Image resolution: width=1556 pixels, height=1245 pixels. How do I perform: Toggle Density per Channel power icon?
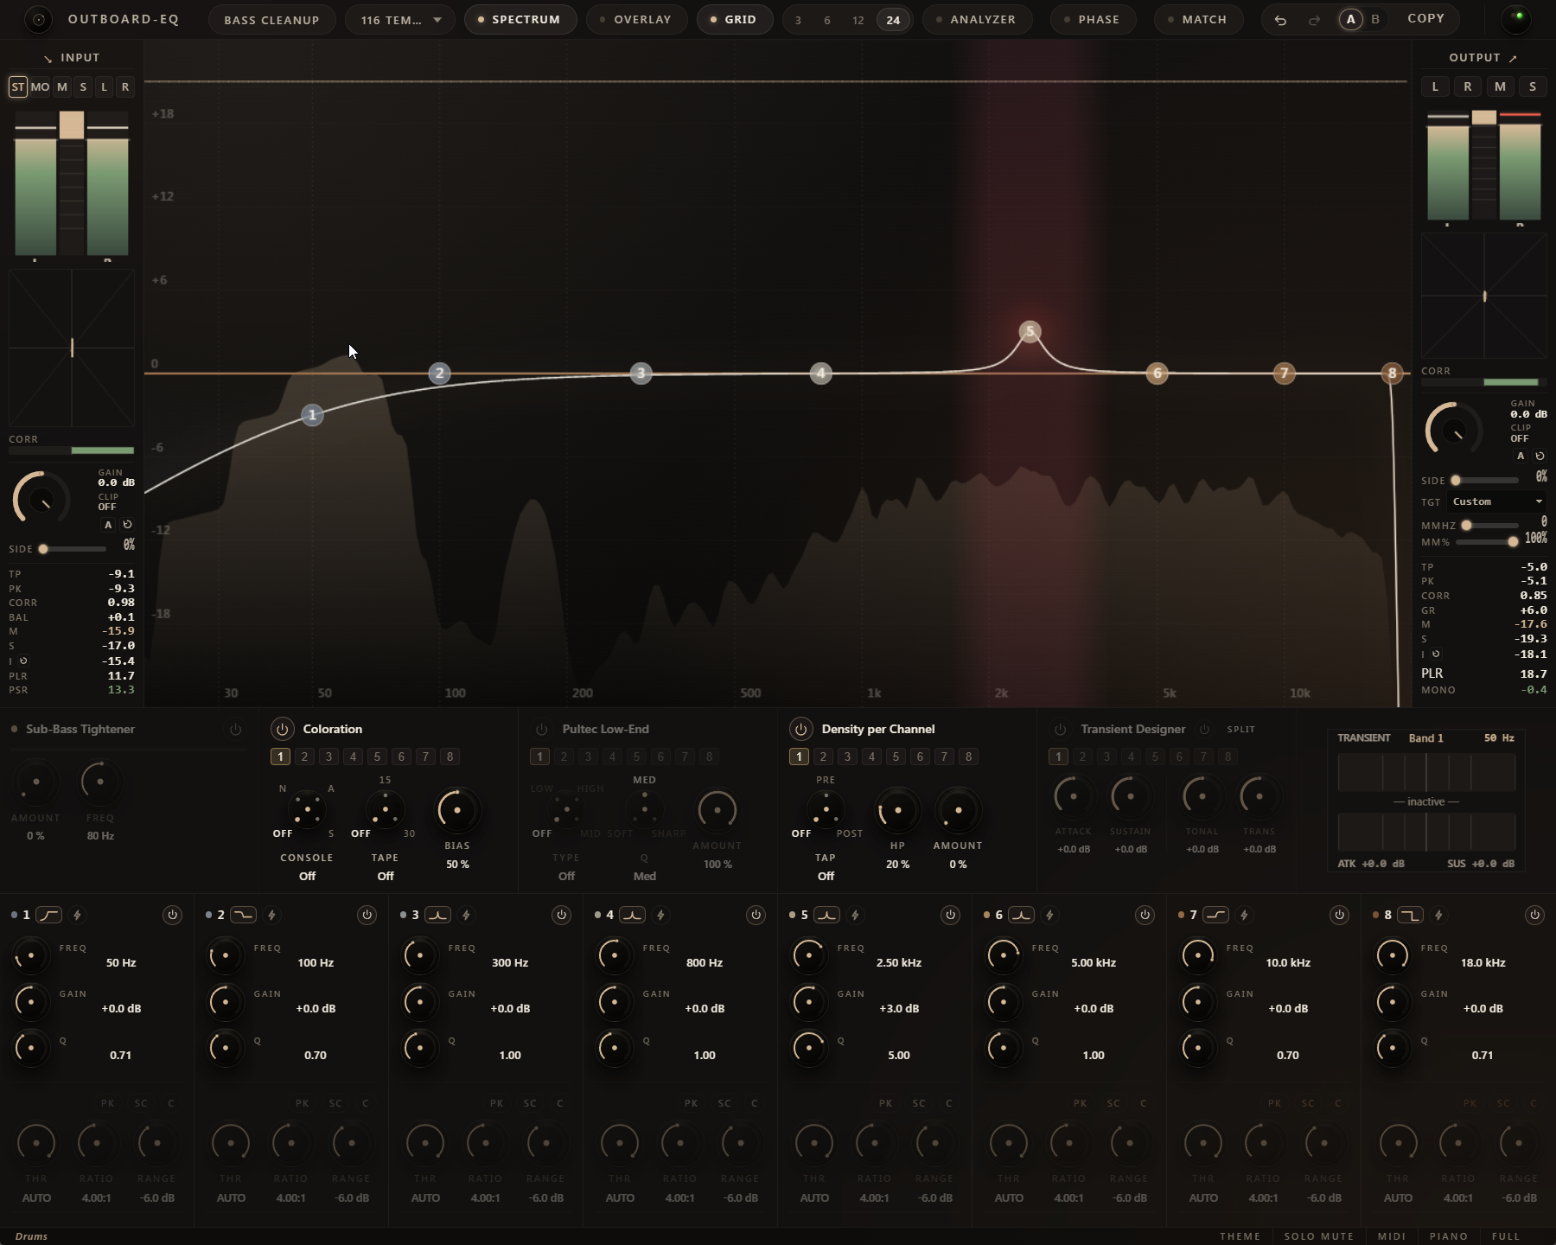click(800, 729)
